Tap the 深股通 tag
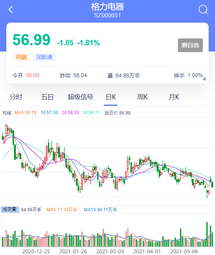This screenshot has width=215, height=255. coord(44,57)
